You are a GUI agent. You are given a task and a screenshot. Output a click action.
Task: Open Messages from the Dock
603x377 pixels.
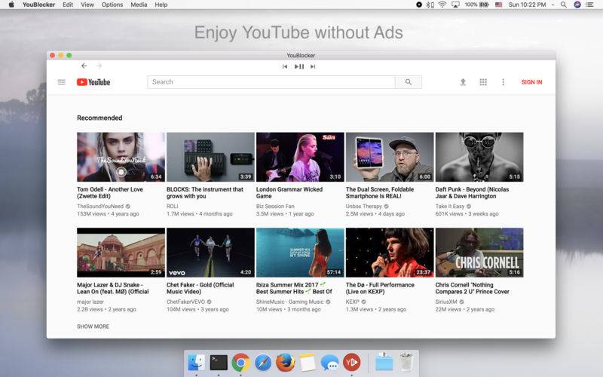(329, 363)
